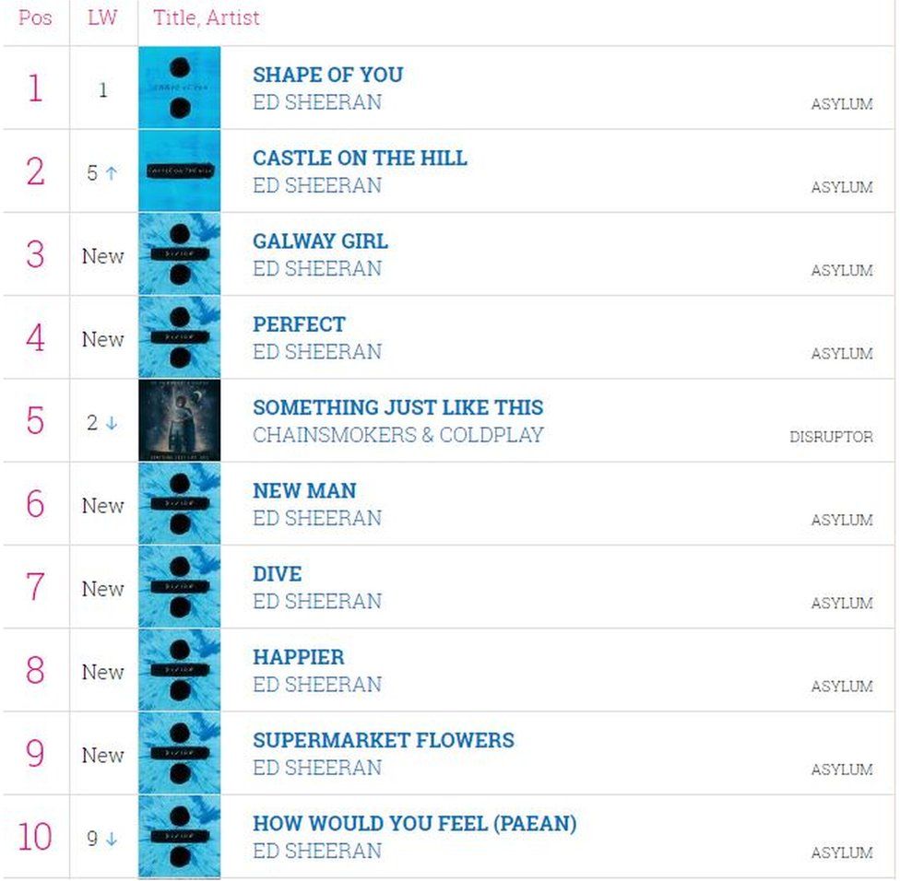Open Something Just Like This title link
Image resolution: width=900 pixels, height=881 pixels.
[x=397, y=407]
